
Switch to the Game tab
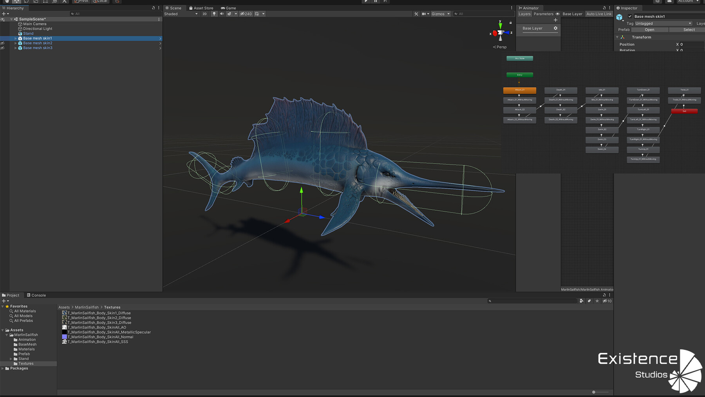(x=228, y=8)
